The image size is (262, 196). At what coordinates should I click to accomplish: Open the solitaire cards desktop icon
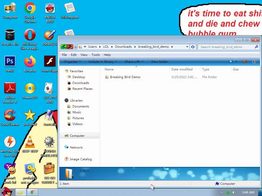click(50, 93)
